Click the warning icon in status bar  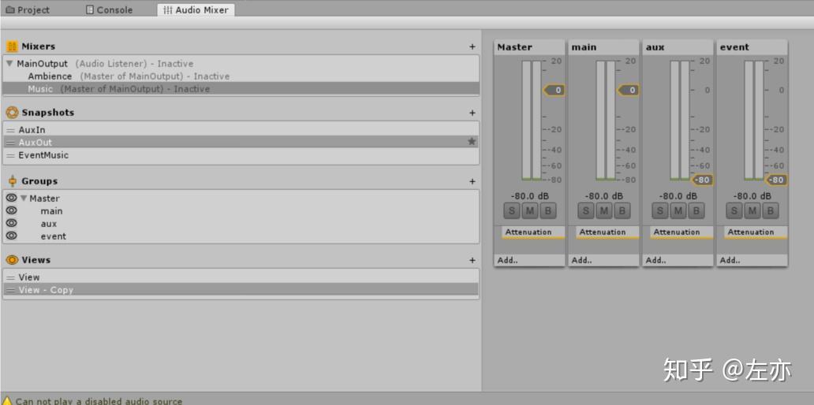[7, 401]
